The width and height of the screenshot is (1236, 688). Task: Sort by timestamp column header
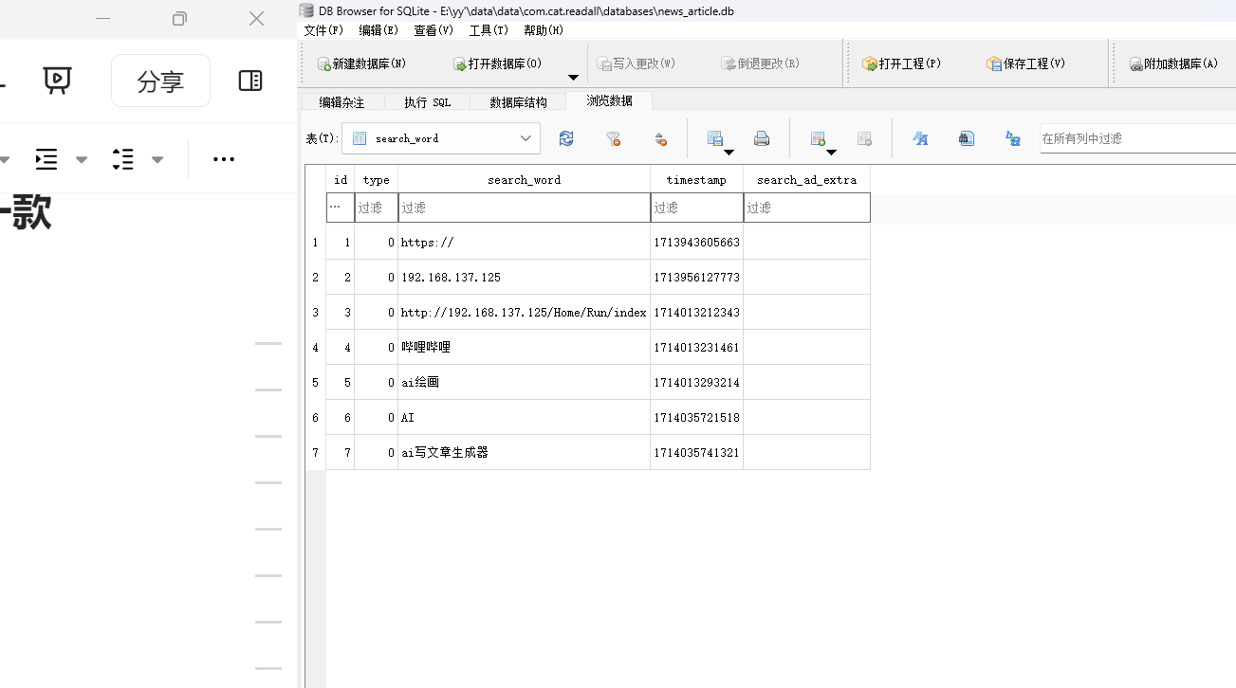pos(697,179)
